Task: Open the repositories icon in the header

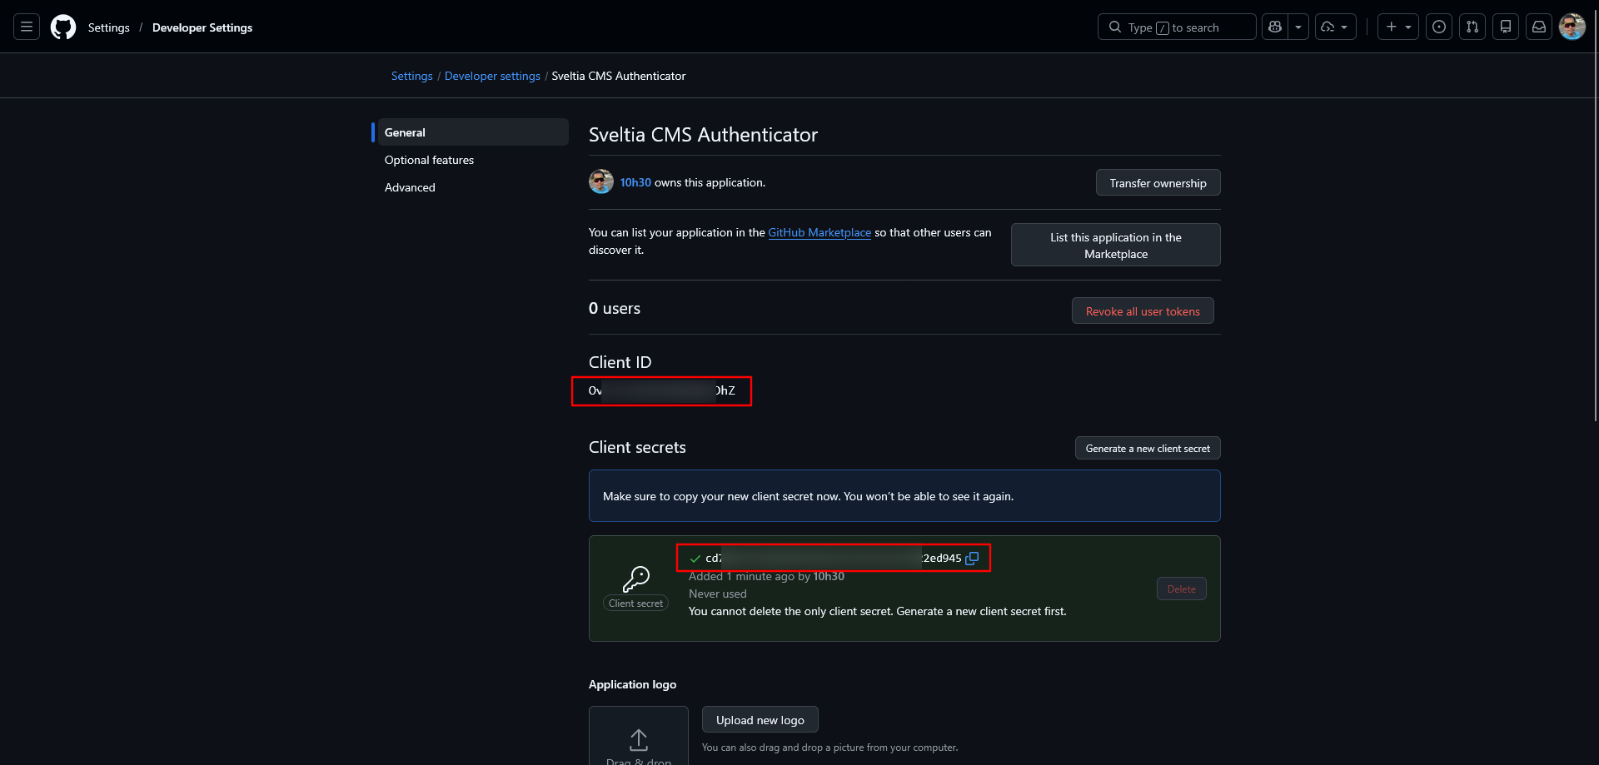Action: click(x=1506, y=27)
